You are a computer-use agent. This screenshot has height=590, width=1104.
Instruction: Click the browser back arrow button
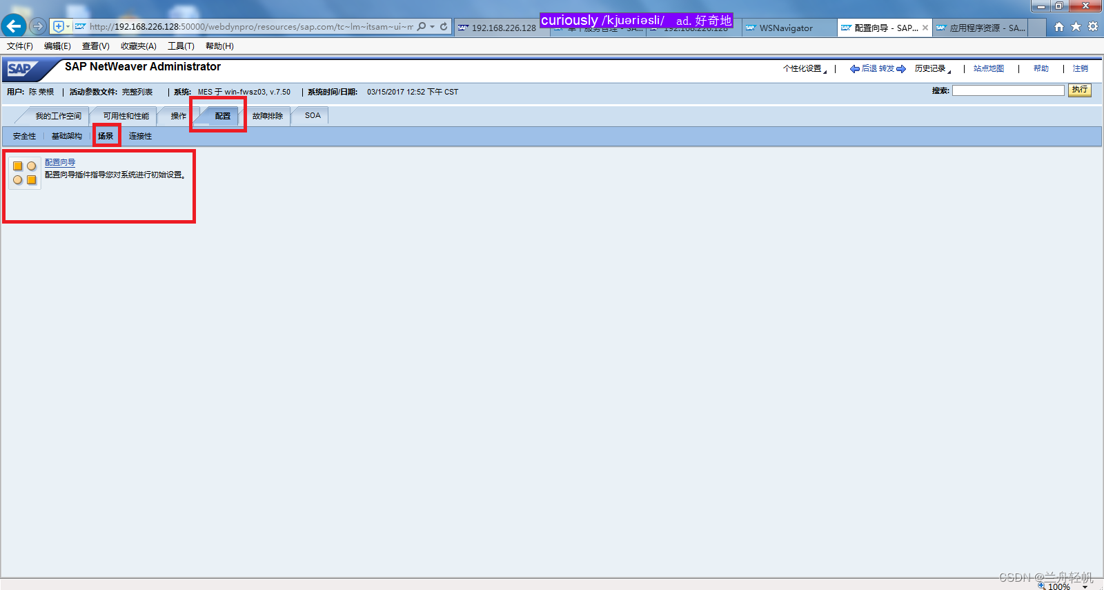pos(13,26)
